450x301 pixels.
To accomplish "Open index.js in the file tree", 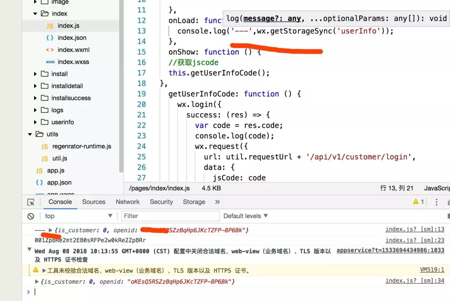I will click(x=68, y=26).
